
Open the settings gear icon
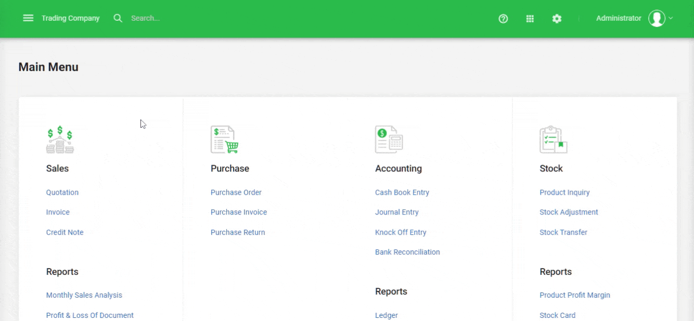coord(557,18)
